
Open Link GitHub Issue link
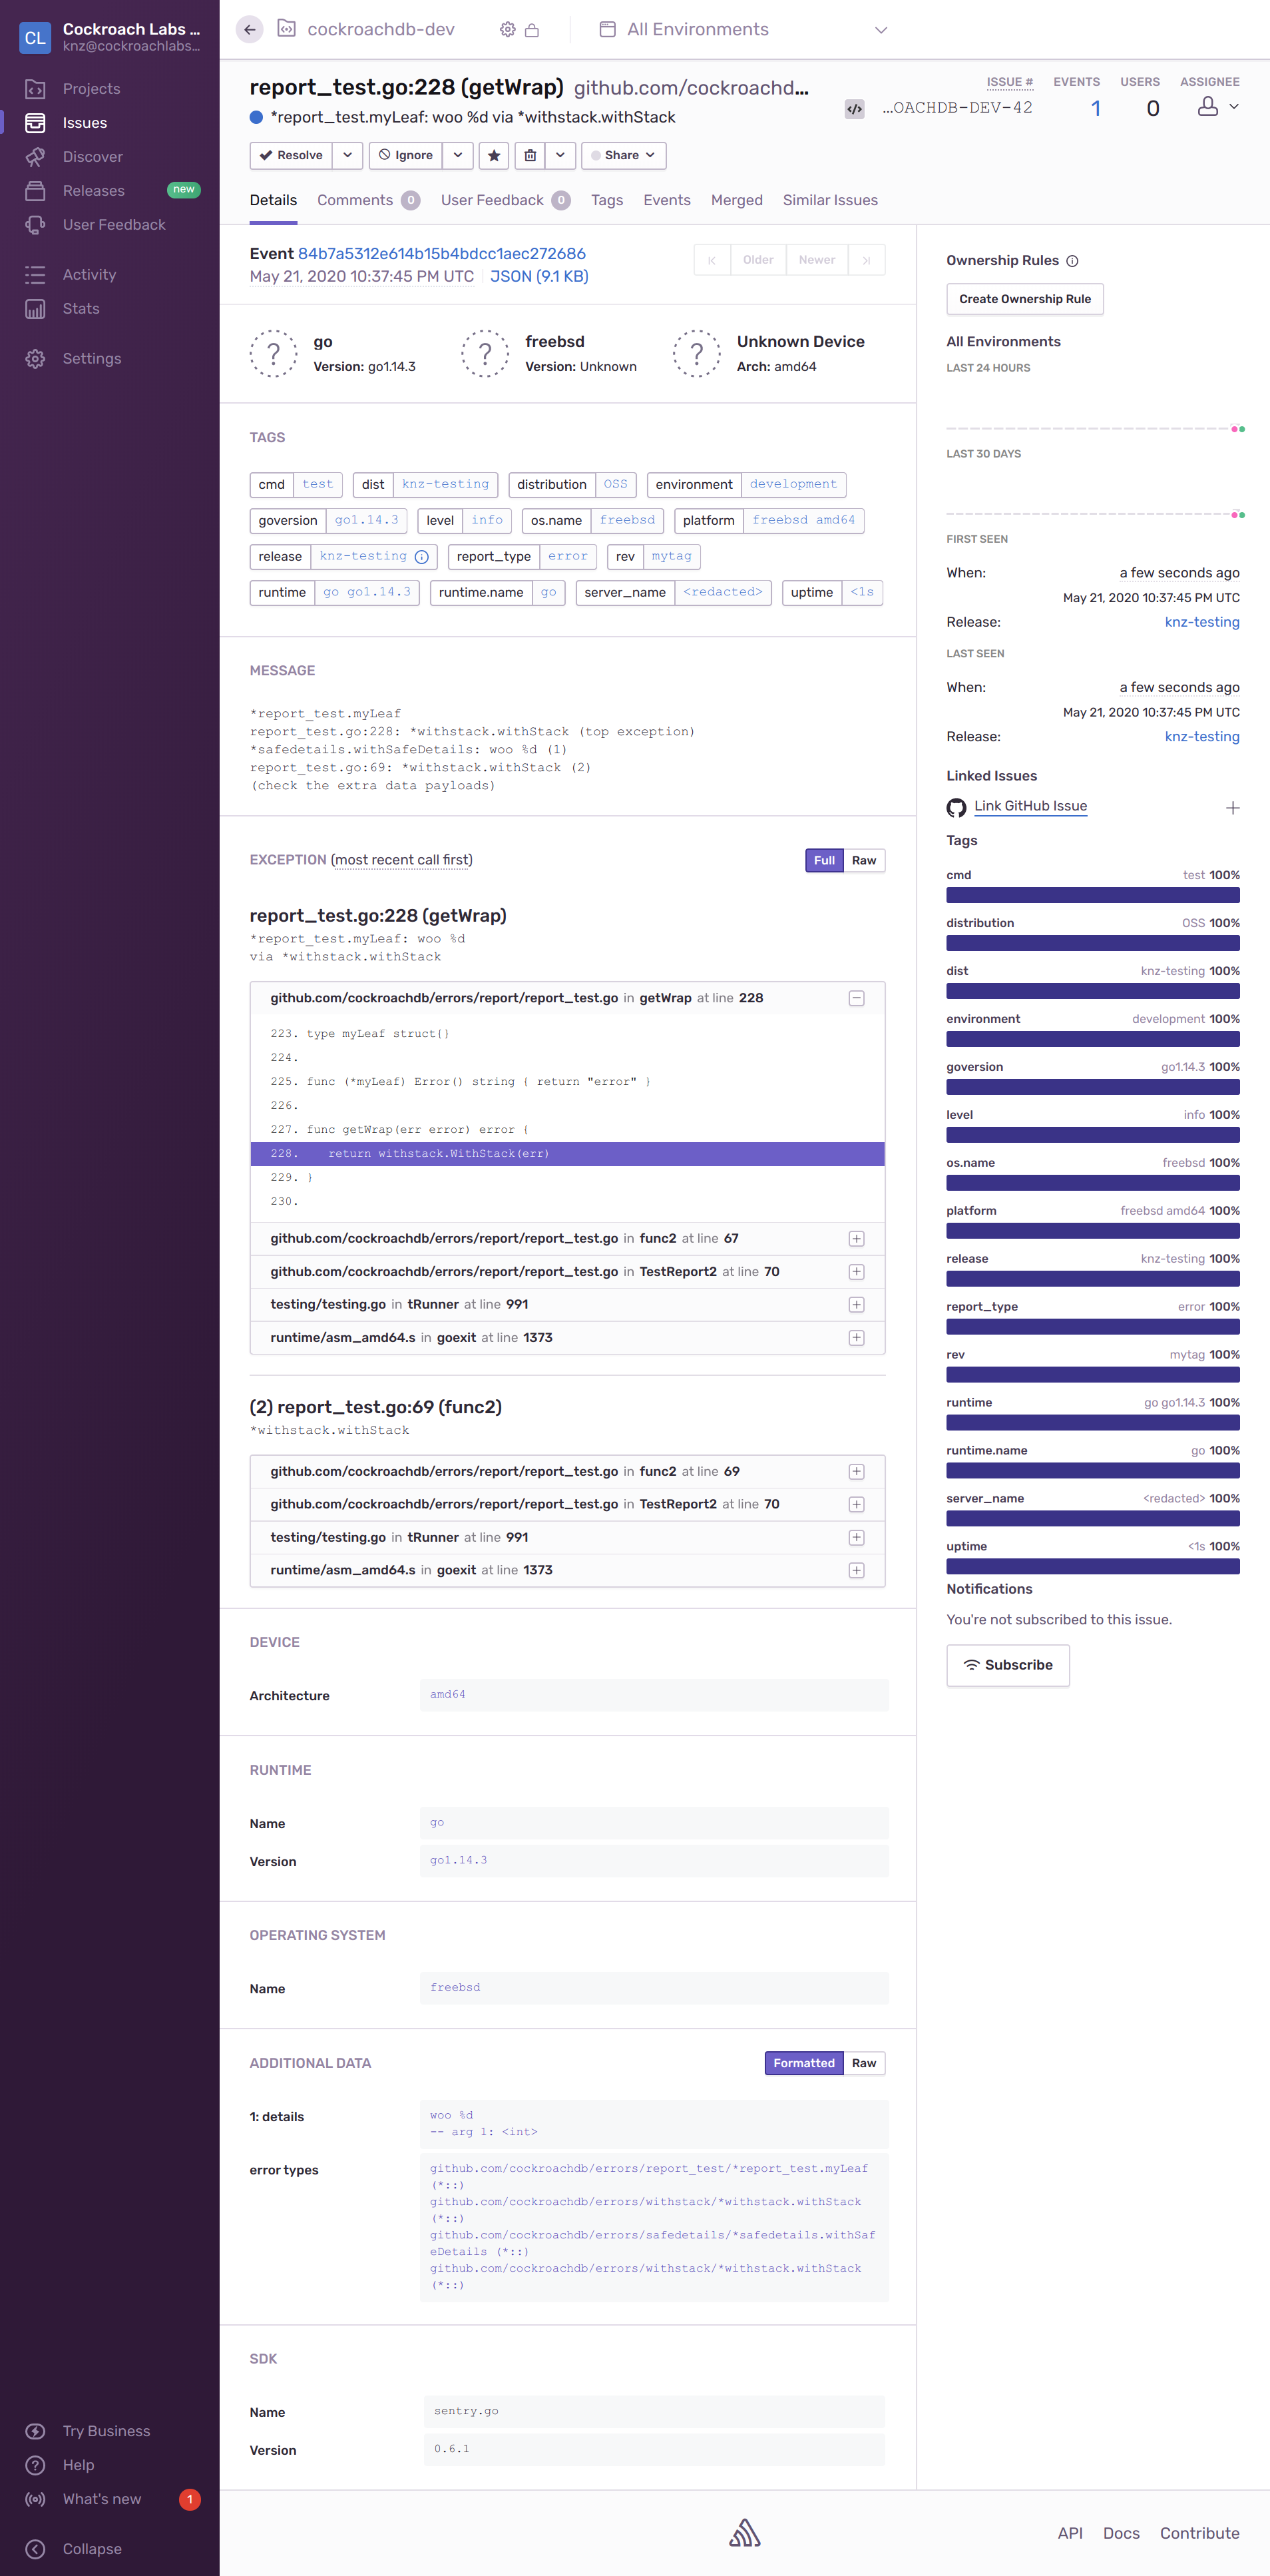pyautogui.click(x=1030, y=806)
